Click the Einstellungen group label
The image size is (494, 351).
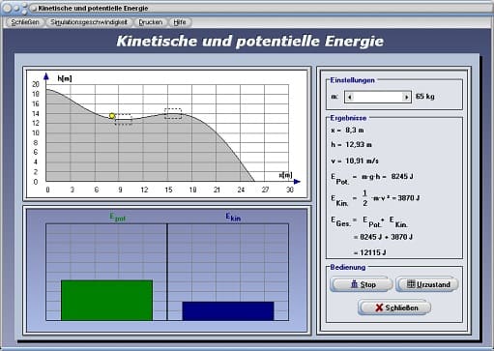352,80
